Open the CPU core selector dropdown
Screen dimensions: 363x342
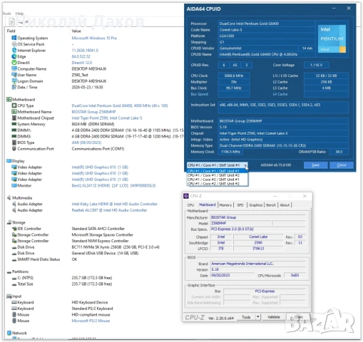(218, 165)
